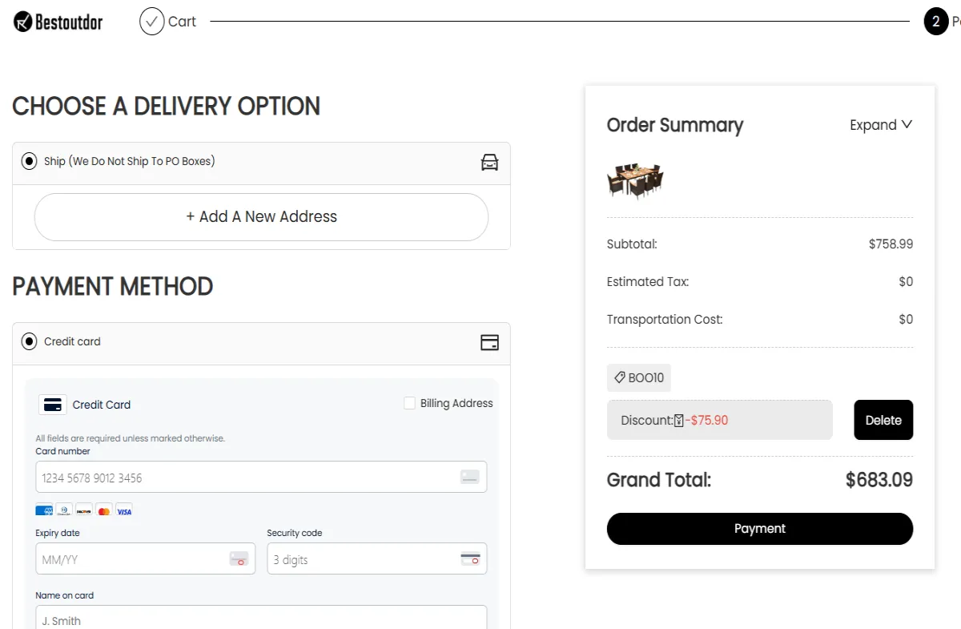The width and height of the screenshot is (961, 629).
Task: Delete the BOO10 discount code
Action: pos(883,420)
